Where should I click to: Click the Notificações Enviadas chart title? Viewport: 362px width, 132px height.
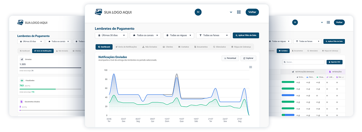113,57
